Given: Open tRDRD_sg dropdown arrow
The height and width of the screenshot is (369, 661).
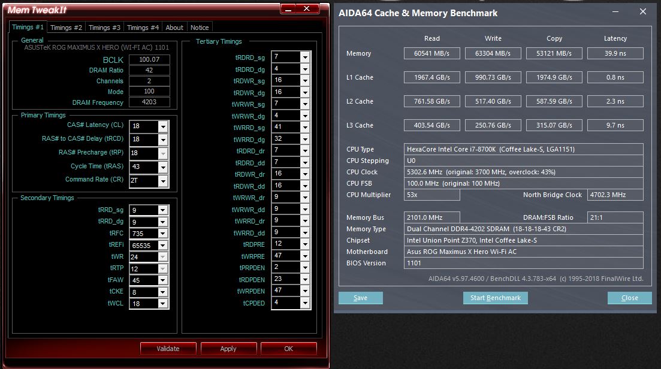Looking at the screenshot, I should 305,56.
